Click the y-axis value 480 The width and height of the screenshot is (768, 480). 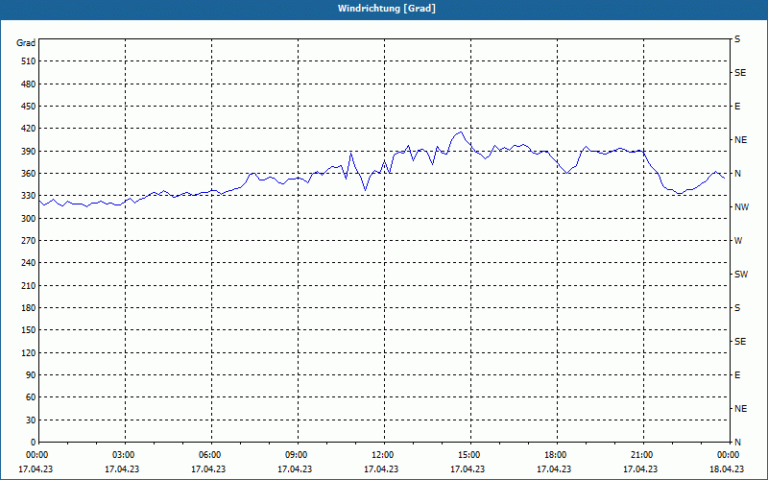29,84
